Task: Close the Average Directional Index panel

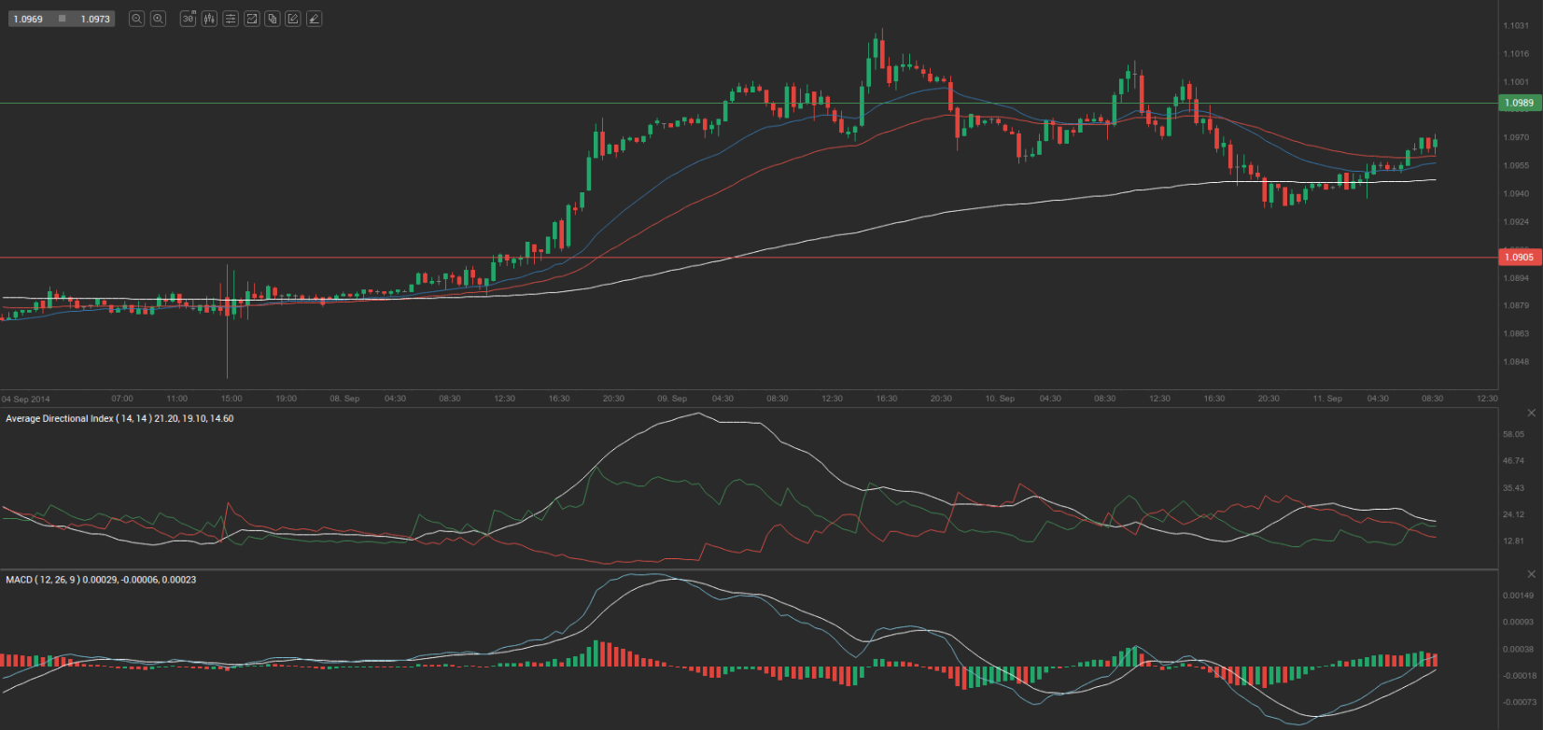Action: [1531, 413]
